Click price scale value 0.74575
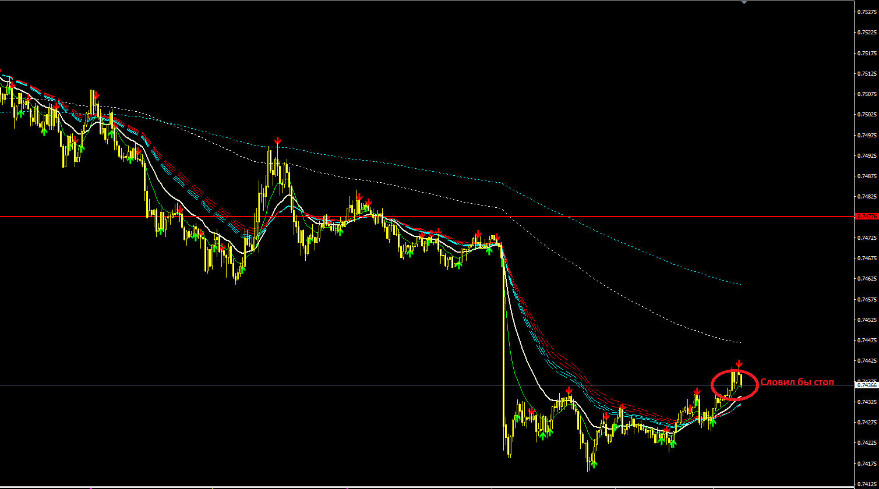Screen dimensions: 879x489 (x=867, y=300)
